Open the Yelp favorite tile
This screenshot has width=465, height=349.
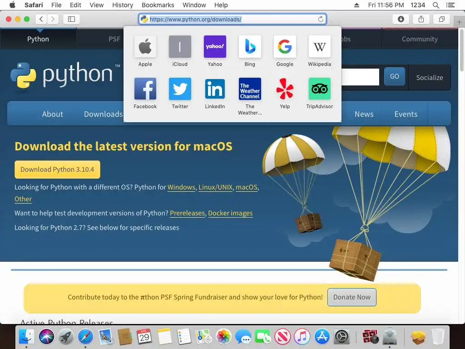285,89
